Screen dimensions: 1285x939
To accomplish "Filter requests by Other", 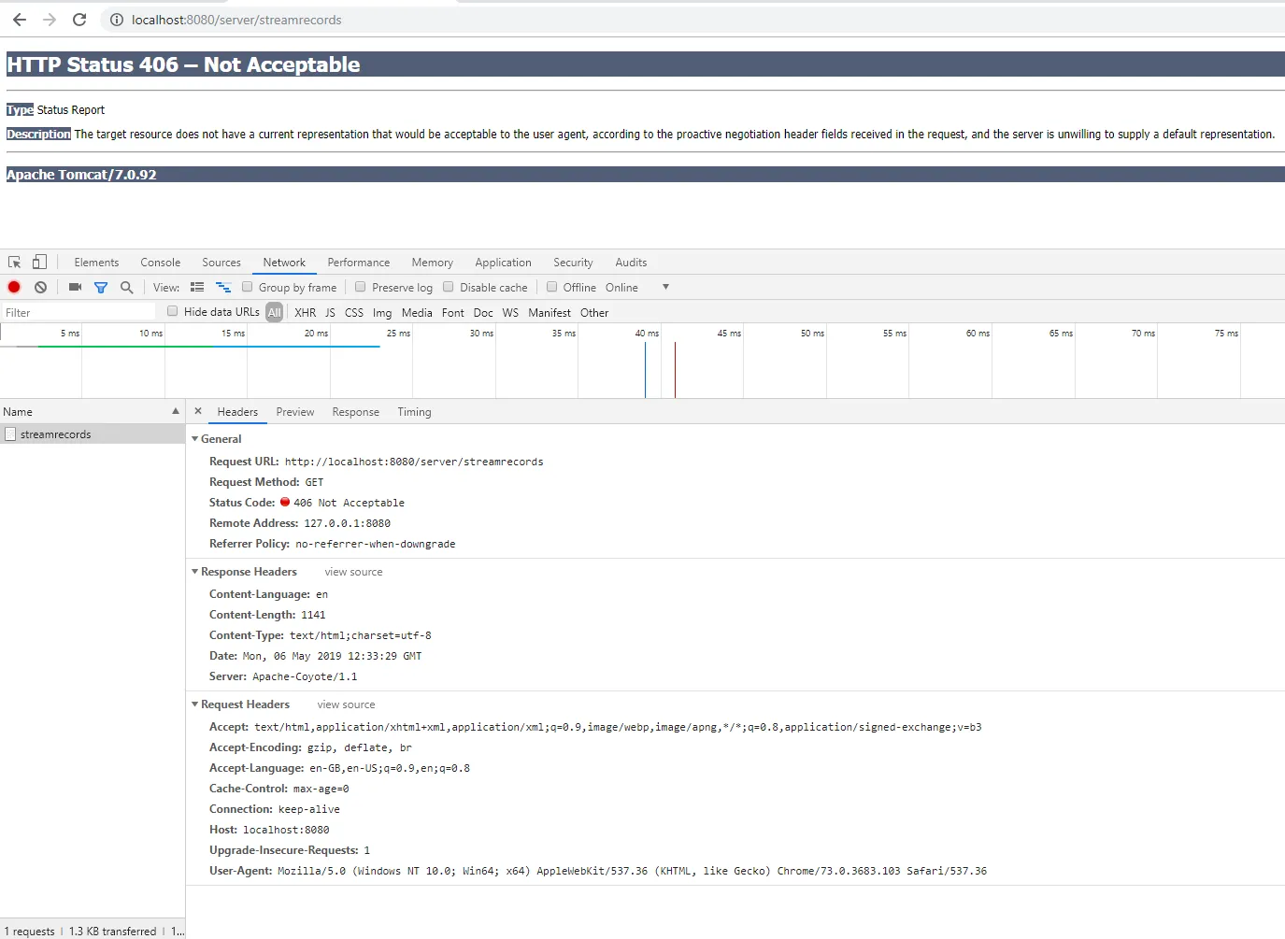I will (x=594, y=313).
